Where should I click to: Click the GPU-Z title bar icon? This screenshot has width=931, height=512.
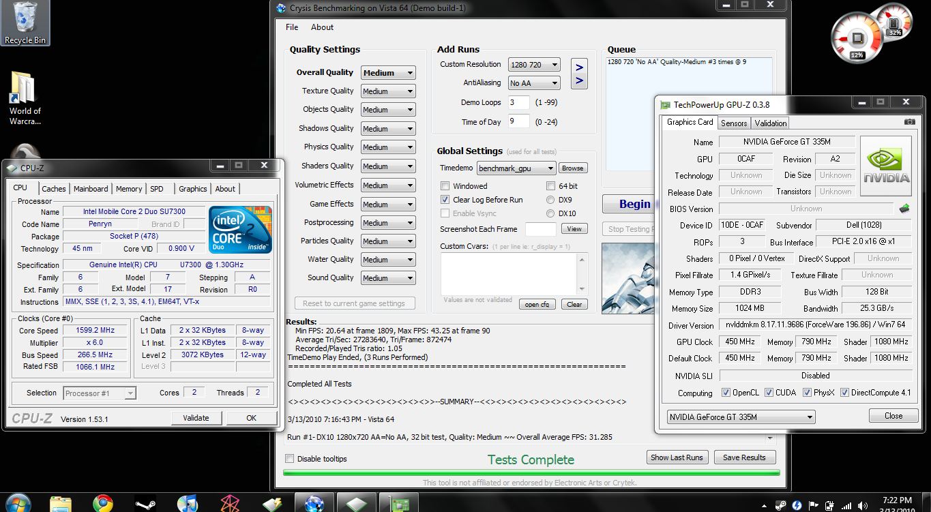point(666,104)
